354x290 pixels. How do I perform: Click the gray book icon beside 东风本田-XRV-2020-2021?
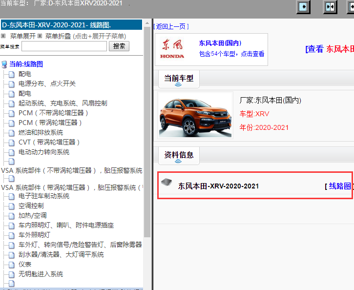pos(167,182)
